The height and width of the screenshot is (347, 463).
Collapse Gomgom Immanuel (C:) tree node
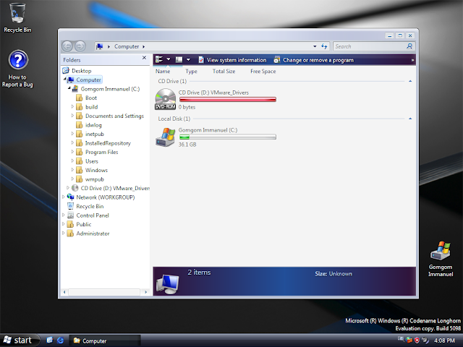[69, 88]
